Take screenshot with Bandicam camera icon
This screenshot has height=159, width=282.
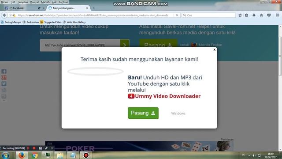coord(41,148)
